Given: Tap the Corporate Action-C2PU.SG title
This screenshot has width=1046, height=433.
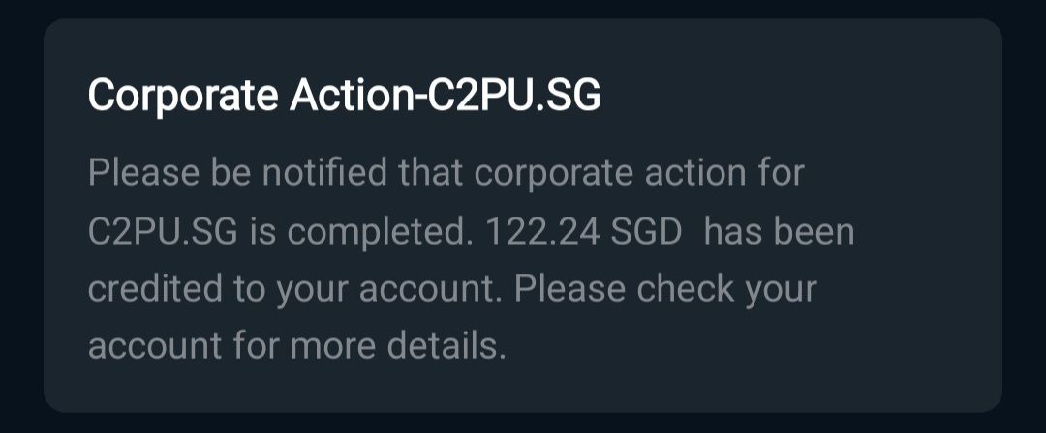Looking at the screenshot, I should (x=344, y=97).
